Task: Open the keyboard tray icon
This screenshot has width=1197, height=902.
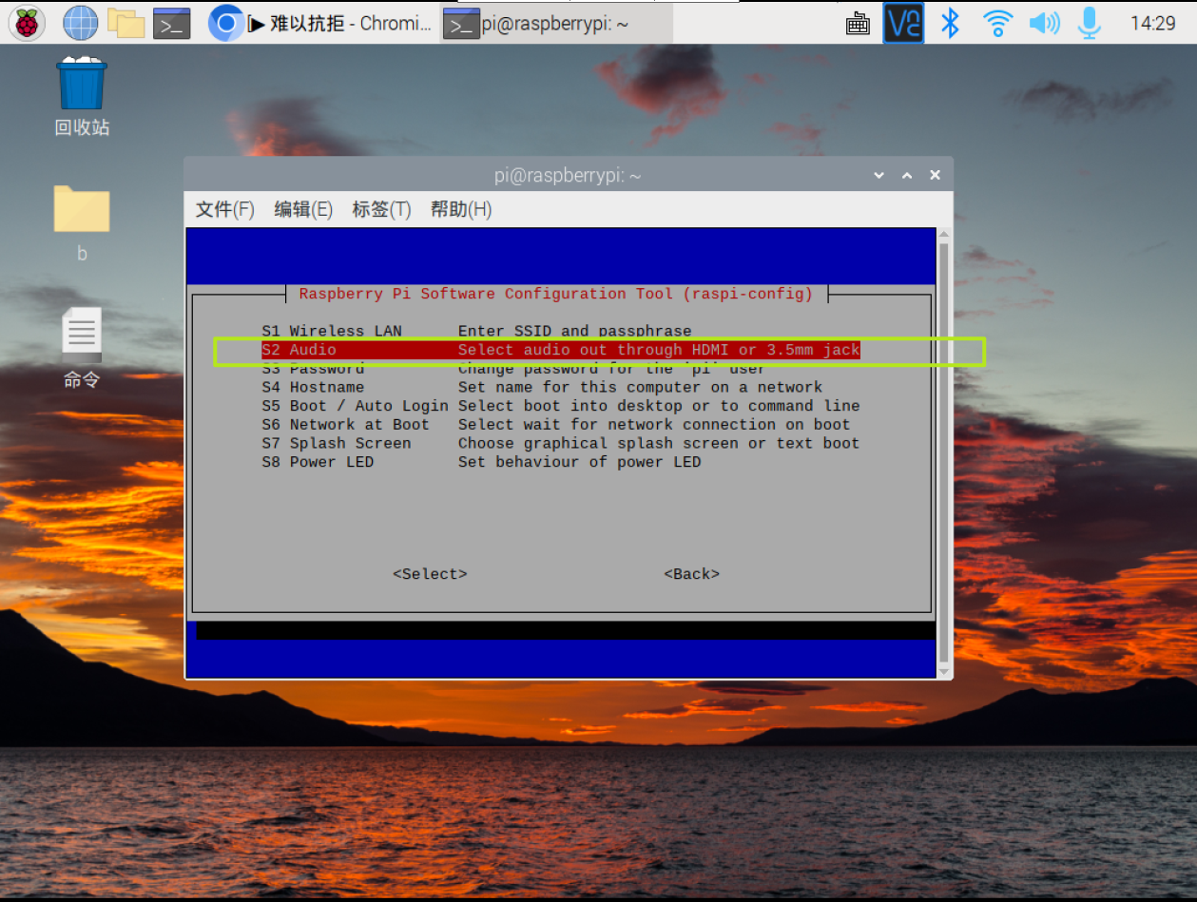Action: tap(858, 24)
